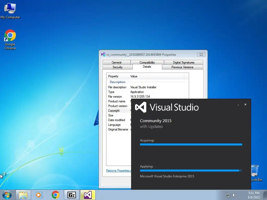
Task: Select the Size property row
Action: (x=119, y=115)
